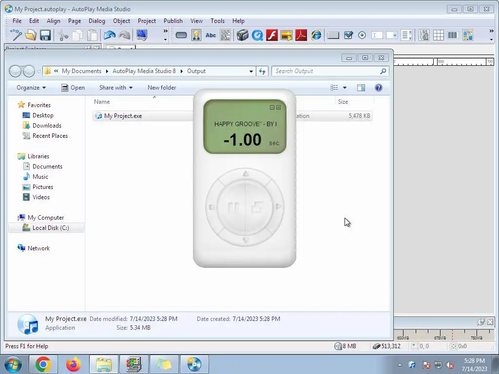Open the File menu
Image resolution: width=499 pixels, height=374 pixels.
point(17,20)
